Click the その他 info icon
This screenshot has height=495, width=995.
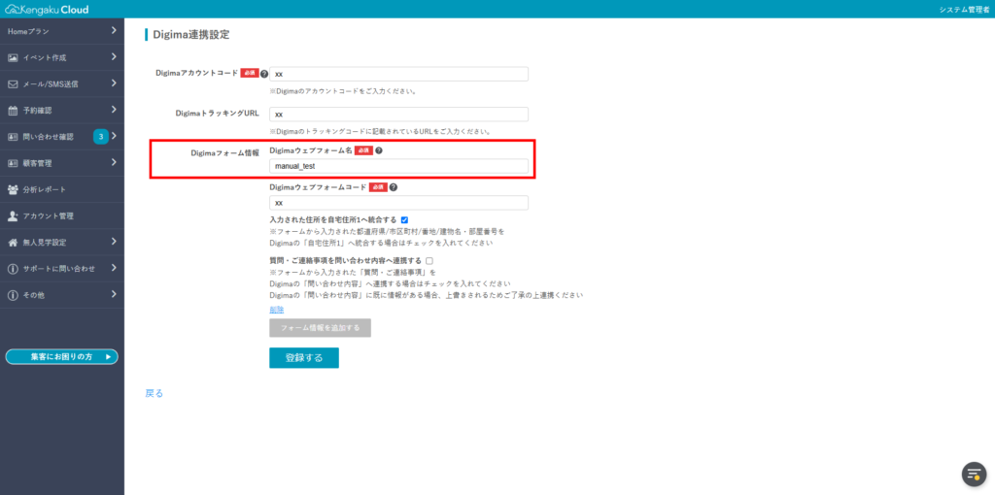point(13,295)
